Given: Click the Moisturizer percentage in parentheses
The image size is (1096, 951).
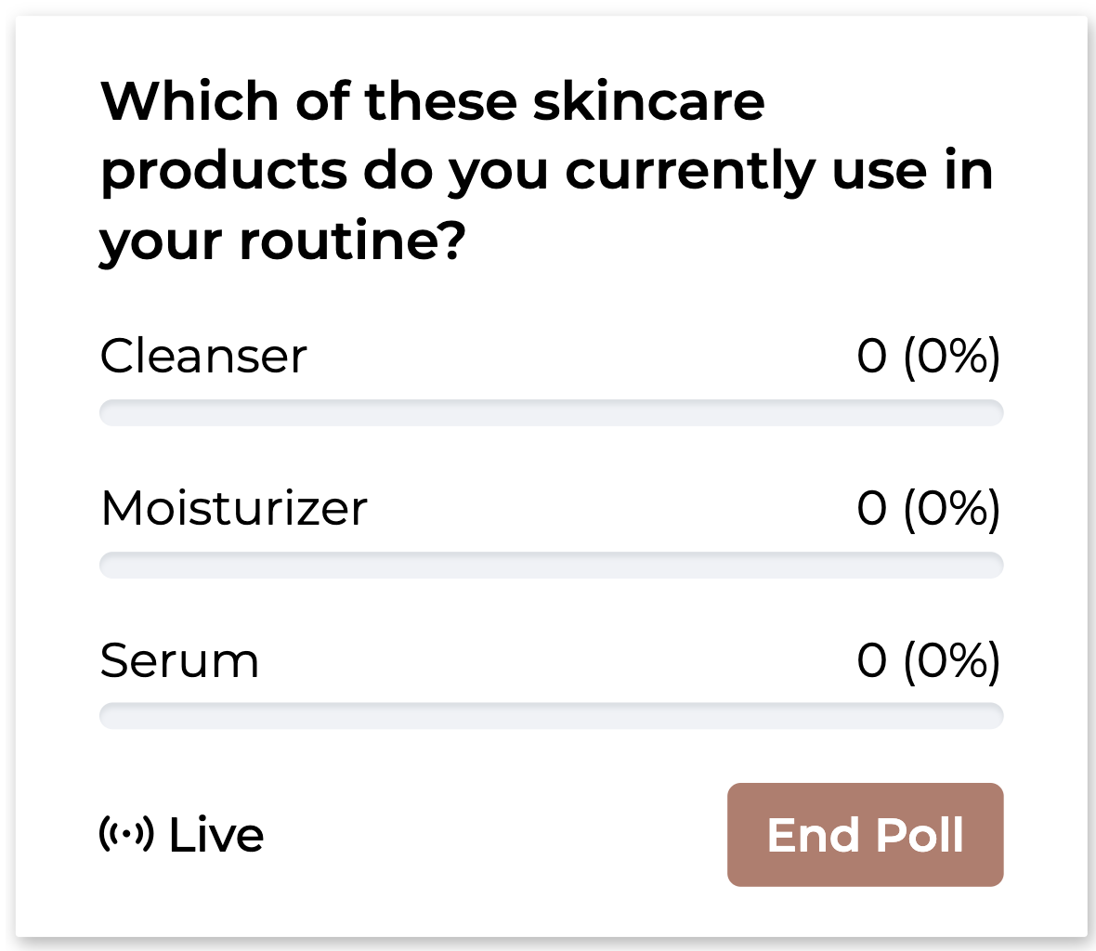Looking at the screenshot, I should tap(951, 508).
